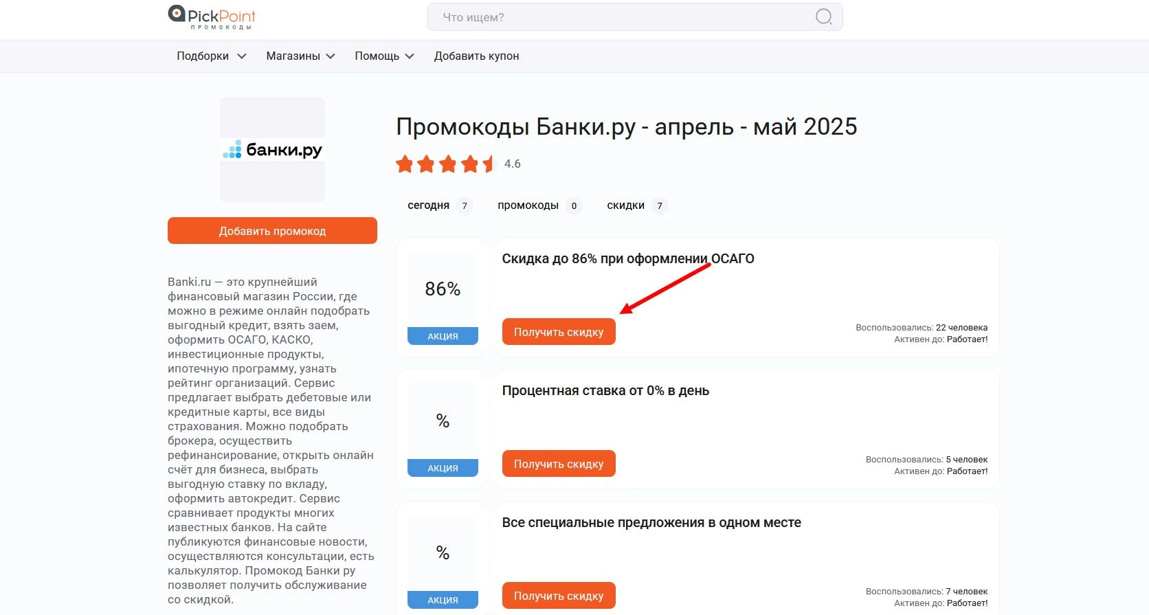This screenshot has height=615, width=1149.
Task: Select the сегодня filter tab
Action: (x=440, y=205)
